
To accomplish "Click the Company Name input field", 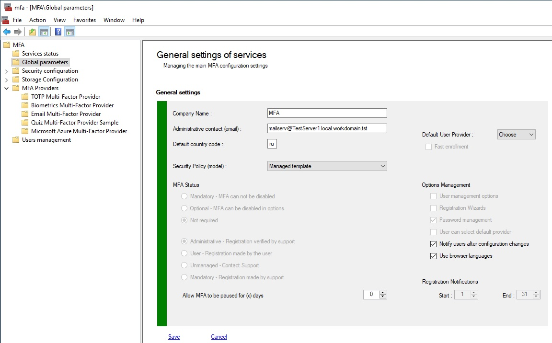I will (x=327, y=113).
